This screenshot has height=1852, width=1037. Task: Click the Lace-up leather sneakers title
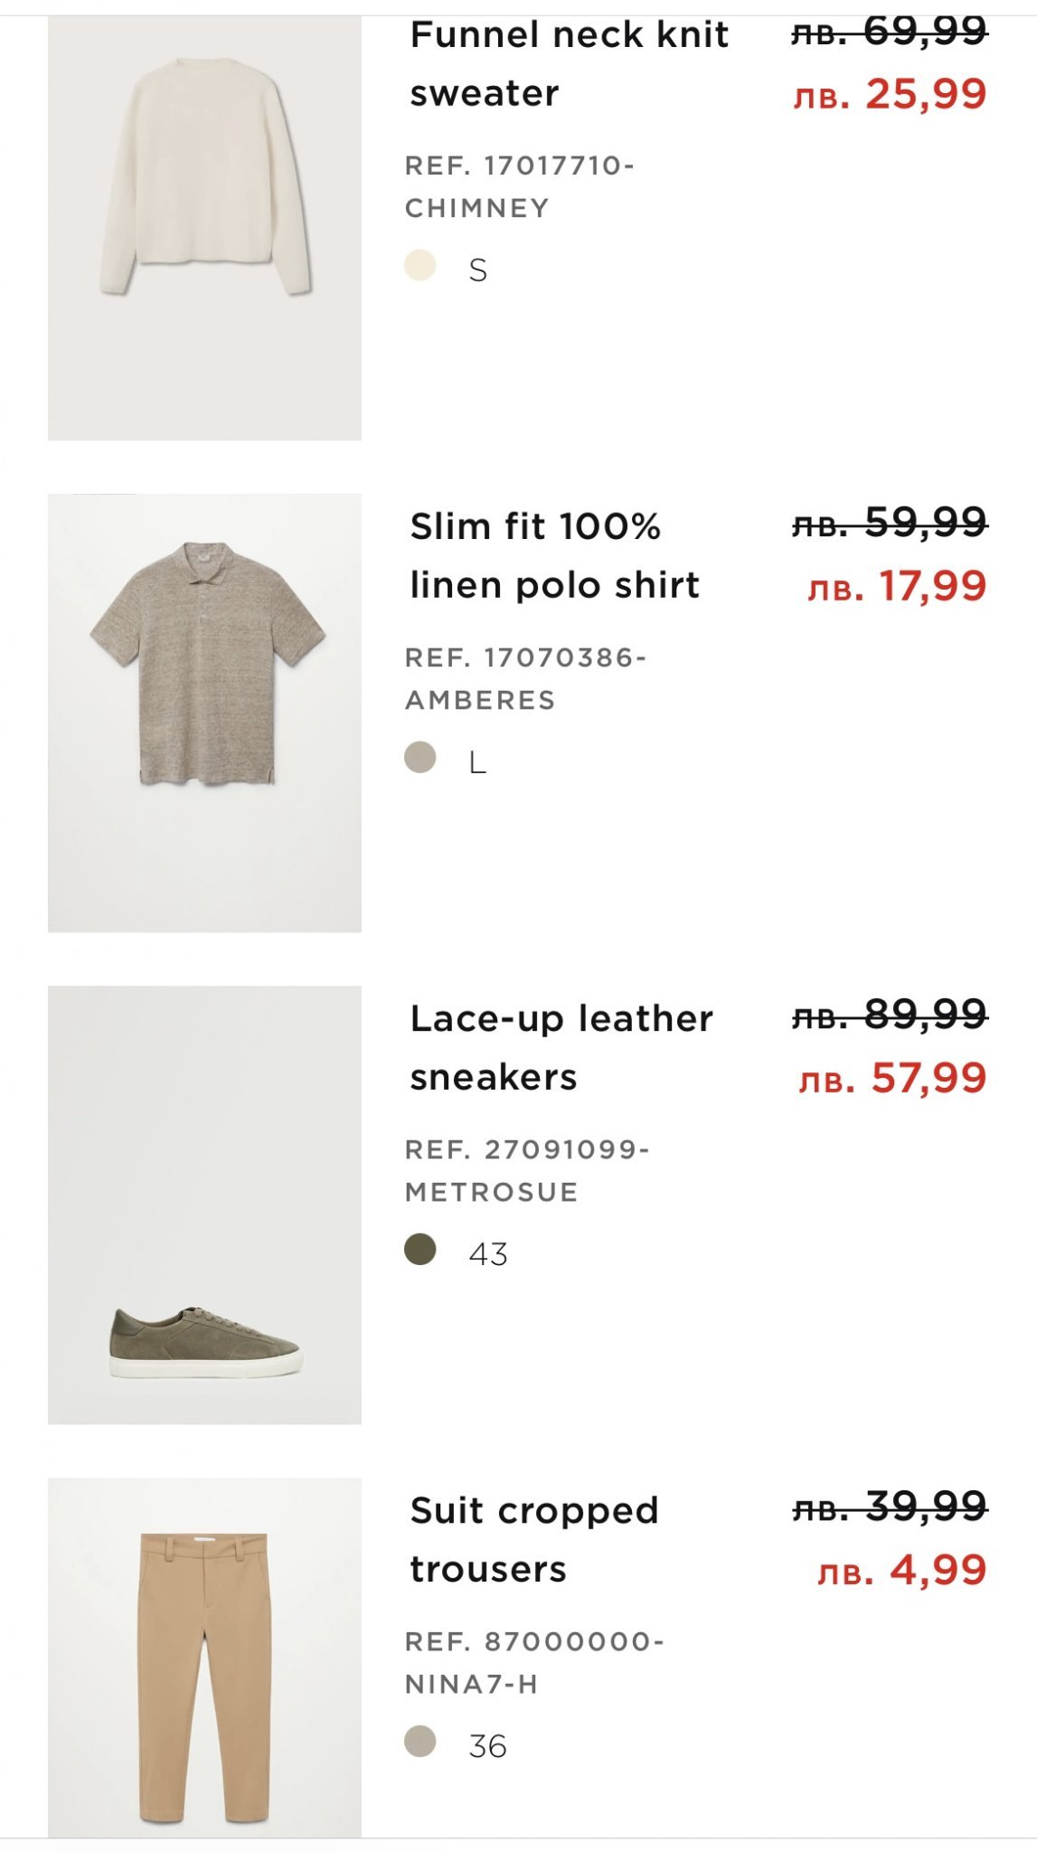pyautogui.click(x=561, y=1047)
